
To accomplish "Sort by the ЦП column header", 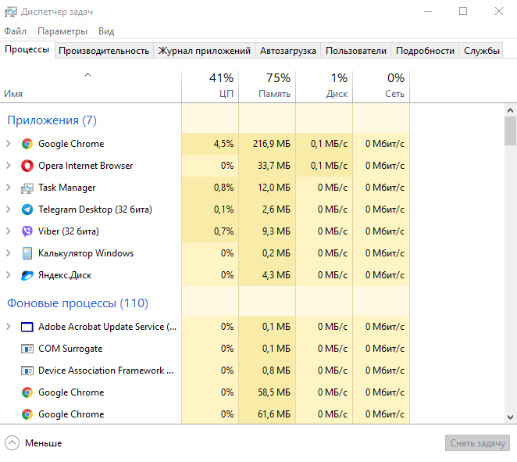I will click(210, 87).
